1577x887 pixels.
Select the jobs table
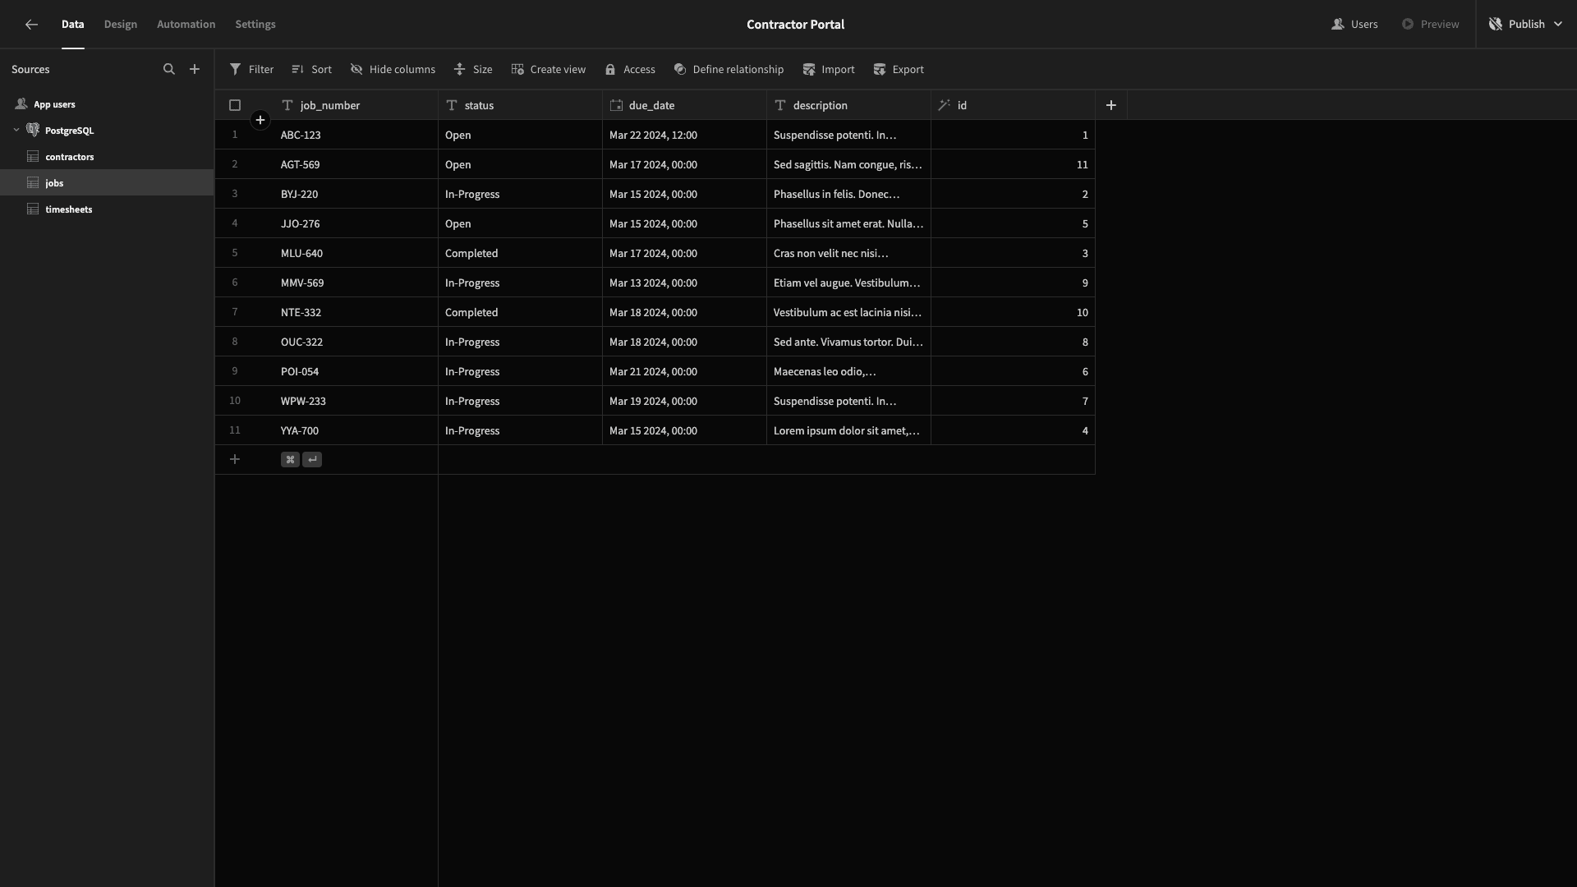pyautogui.click(x=107, y=183)
